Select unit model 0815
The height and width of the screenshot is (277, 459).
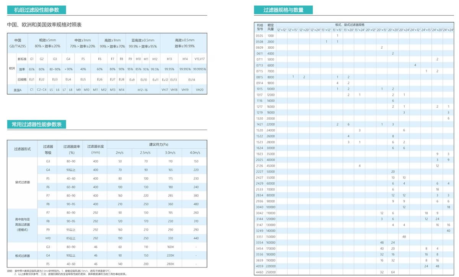(x=260, y=77)
